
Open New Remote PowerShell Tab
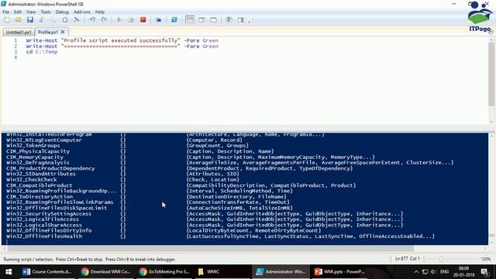(158, 20)
